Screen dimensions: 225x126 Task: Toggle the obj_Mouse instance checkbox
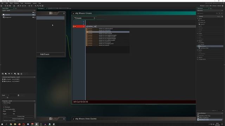(x=3, y=81)
